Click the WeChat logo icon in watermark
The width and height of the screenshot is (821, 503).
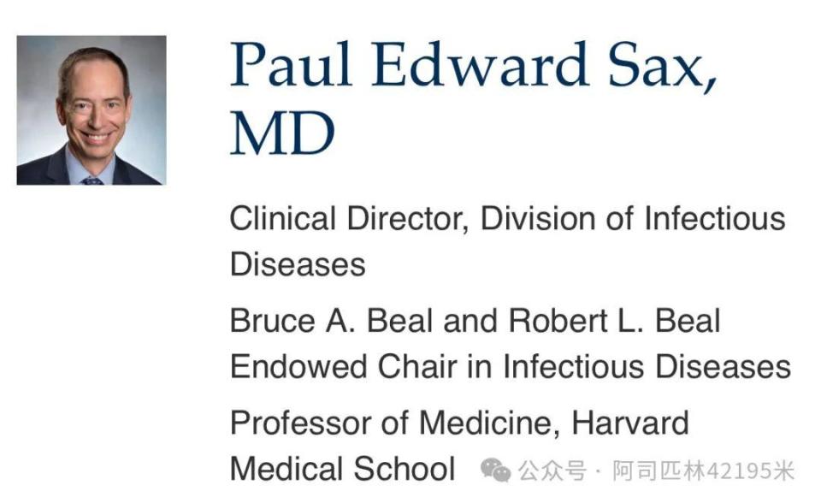tap(495, 470)
